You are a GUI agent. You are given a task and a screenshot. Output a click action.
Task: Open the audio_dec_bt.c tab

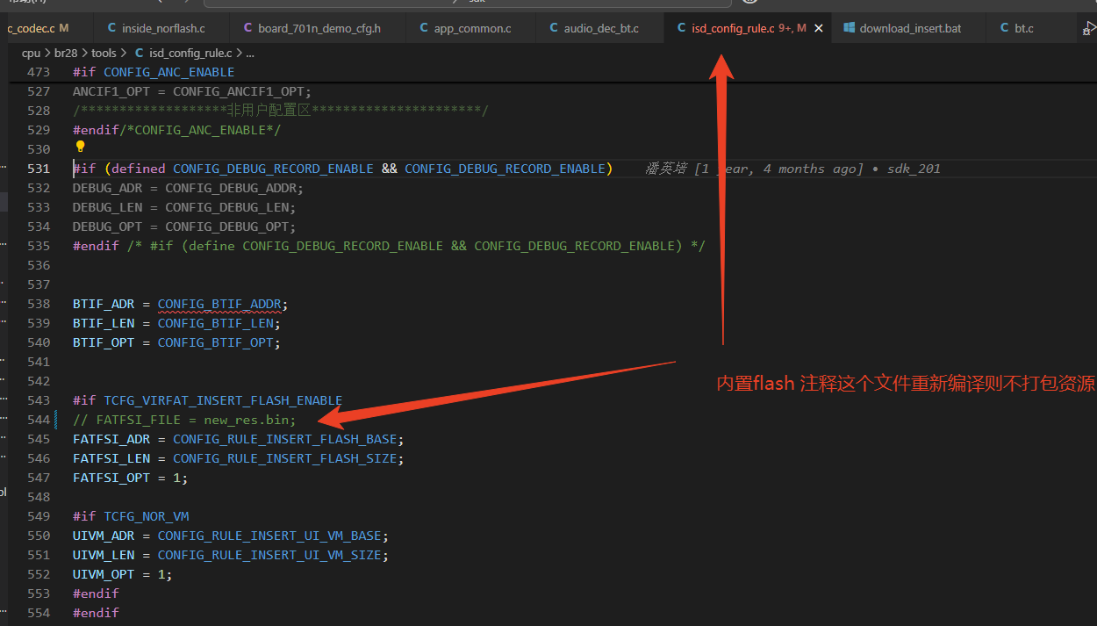point(599,28)
